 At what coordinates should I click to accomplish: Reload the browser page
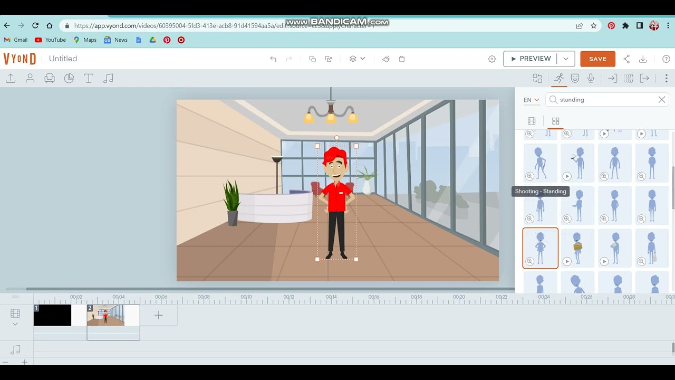35,25
